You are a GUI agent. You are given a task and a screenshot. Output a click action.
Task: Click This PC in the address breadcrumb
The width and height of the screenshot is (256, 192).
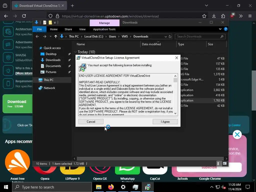point(74,36)
